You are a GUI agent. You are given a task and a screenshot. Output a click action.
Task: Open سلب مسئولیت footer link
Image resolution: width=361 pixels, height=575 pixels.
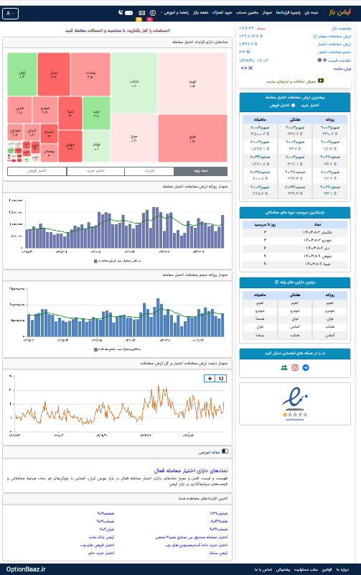coord(306,569)
